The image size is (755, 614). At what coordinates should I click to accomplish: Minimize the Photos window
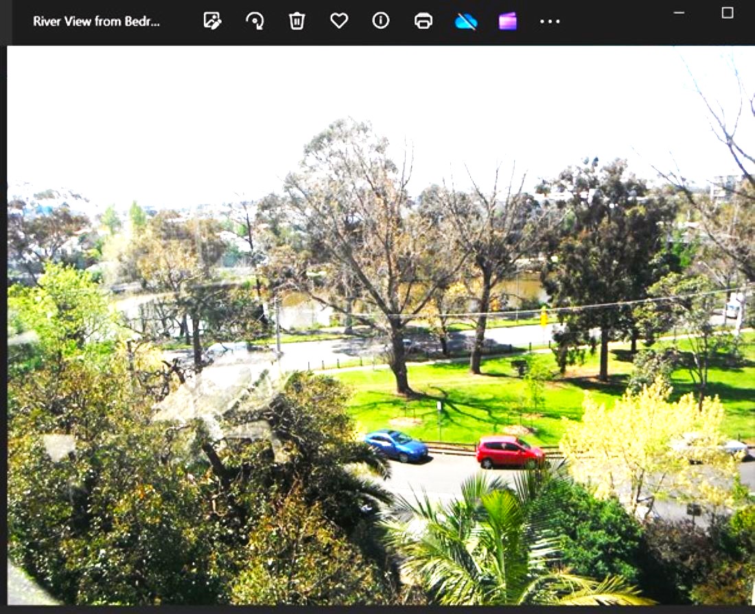coord(679,13)
